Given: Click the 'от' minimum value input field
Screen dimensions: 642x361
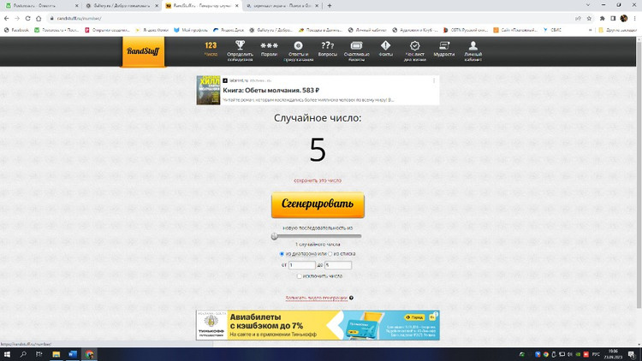Looking at the screenshot, I should pos(302,265).
